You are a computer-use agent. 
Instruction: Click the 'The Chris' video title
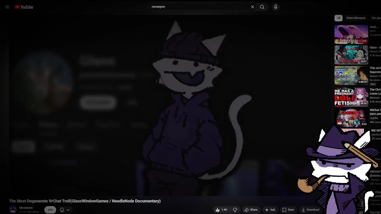tap(375, 92)
